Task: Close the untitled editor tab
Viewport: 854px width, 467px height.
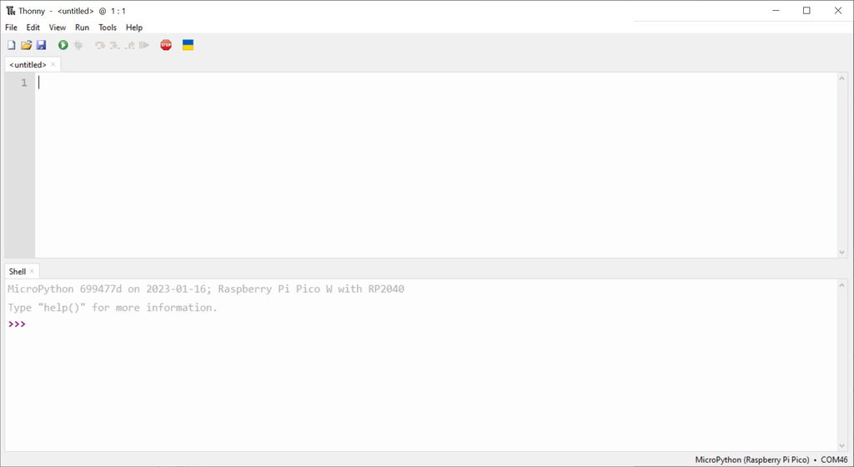Action: tap(53, 64)
